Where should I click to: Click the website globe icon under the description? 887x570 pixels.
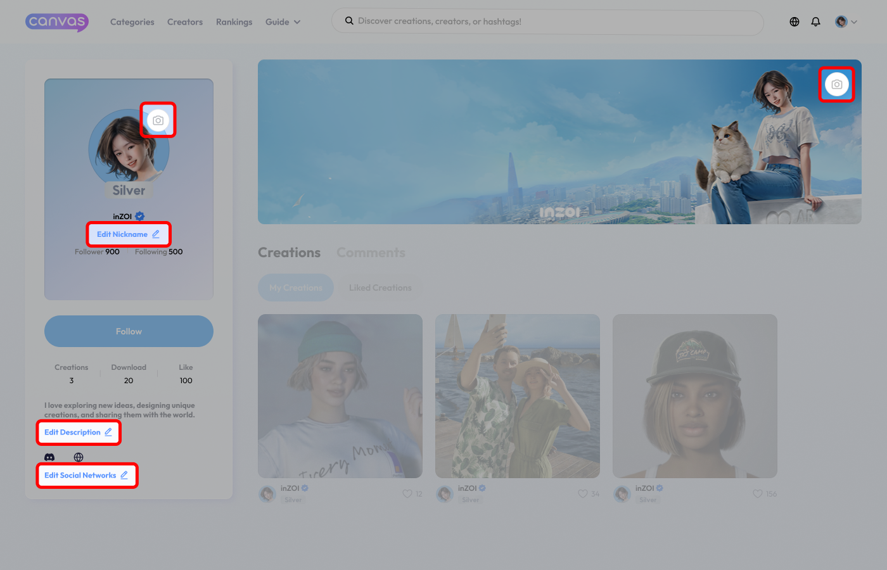coord(78,457)
